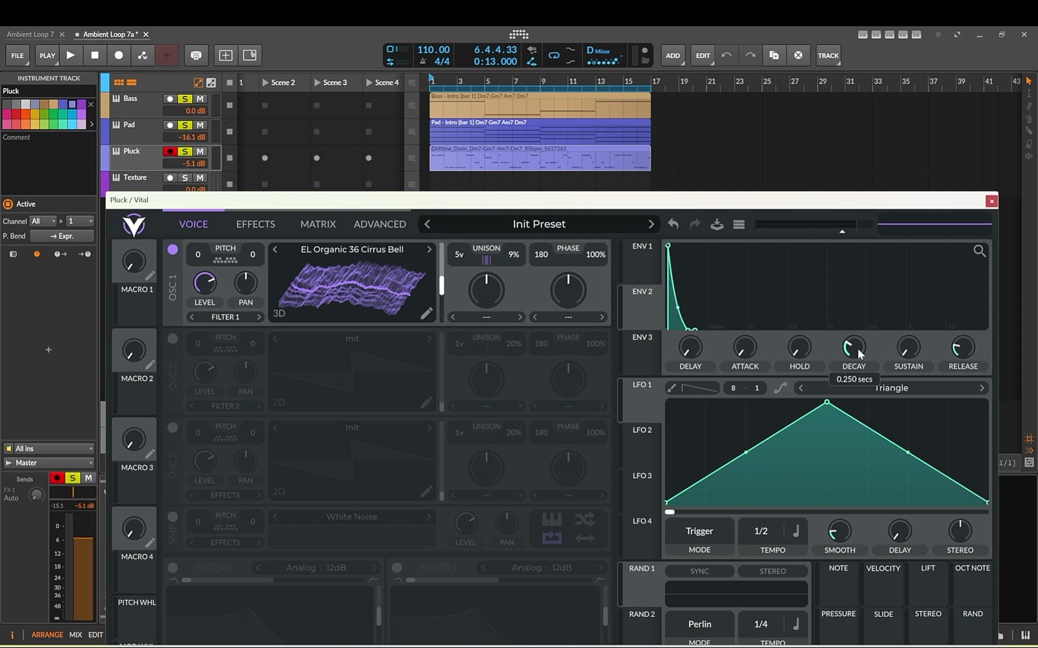Image resolution: width=1038 pixels, height=648 pixels.
Task: Disarm record on the Pluck track
Action: (170, 152)
